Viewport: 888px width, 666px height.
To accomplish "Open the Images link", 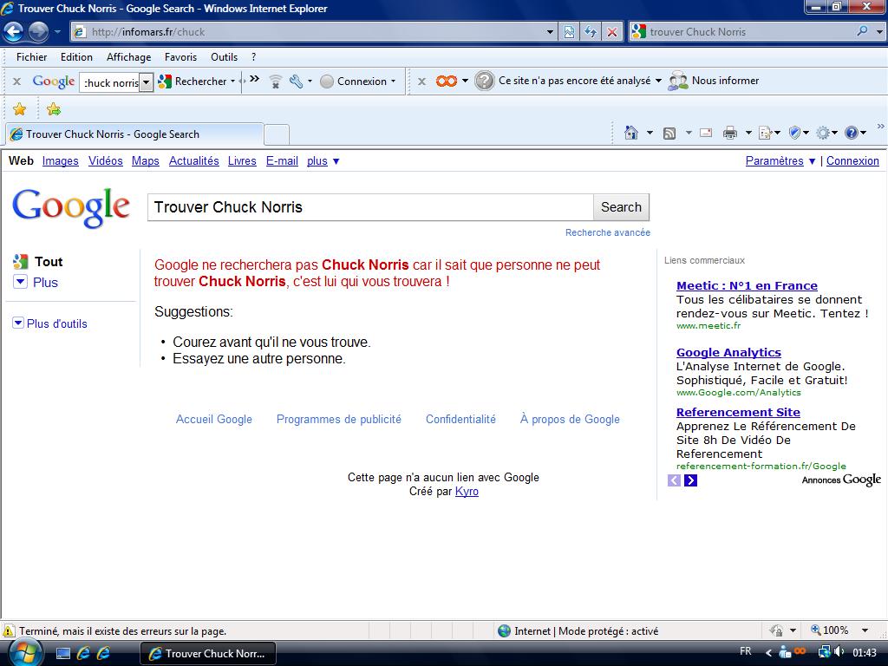I will [x=61, y=160].
